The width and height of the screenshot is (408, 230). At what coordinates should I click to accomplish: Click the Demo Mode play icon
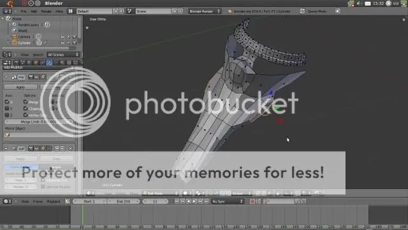(x=337, y=11)
